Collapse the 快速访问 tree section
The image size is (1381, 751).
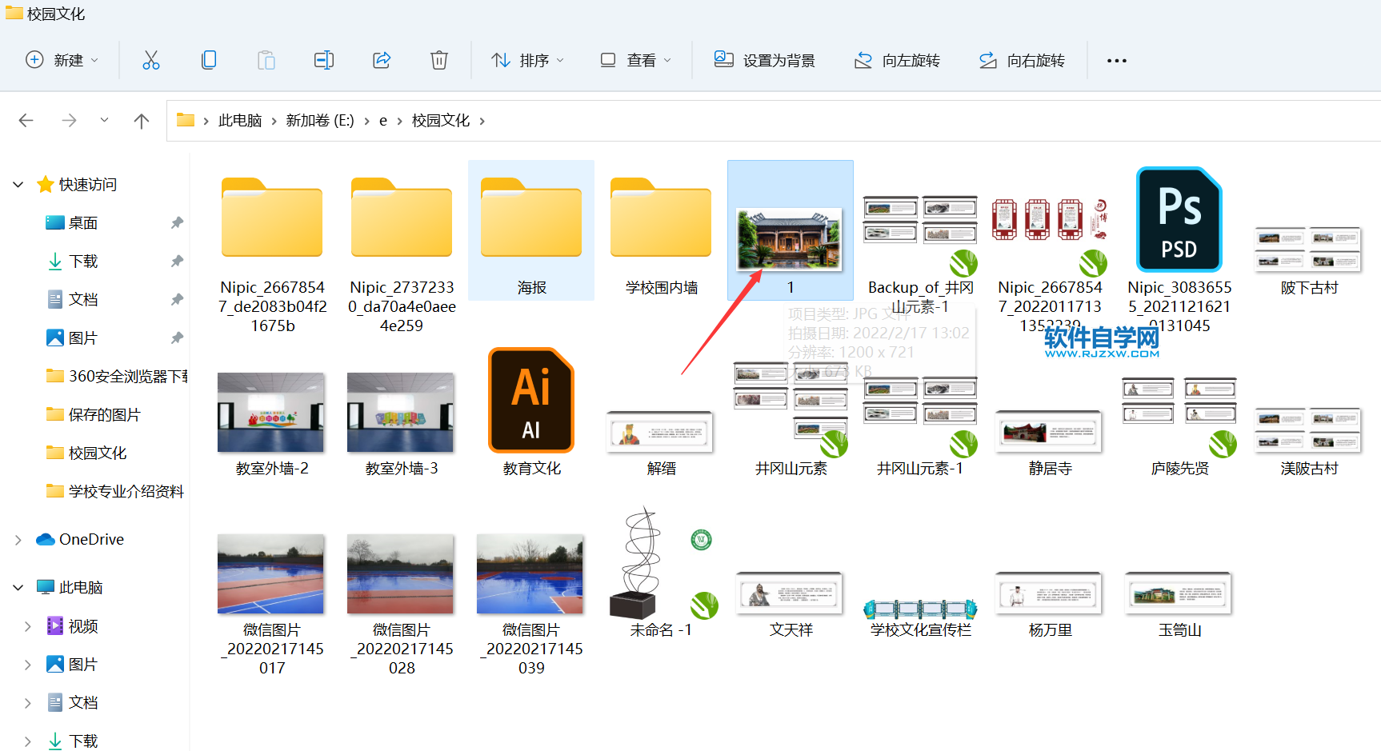[18, 185]
